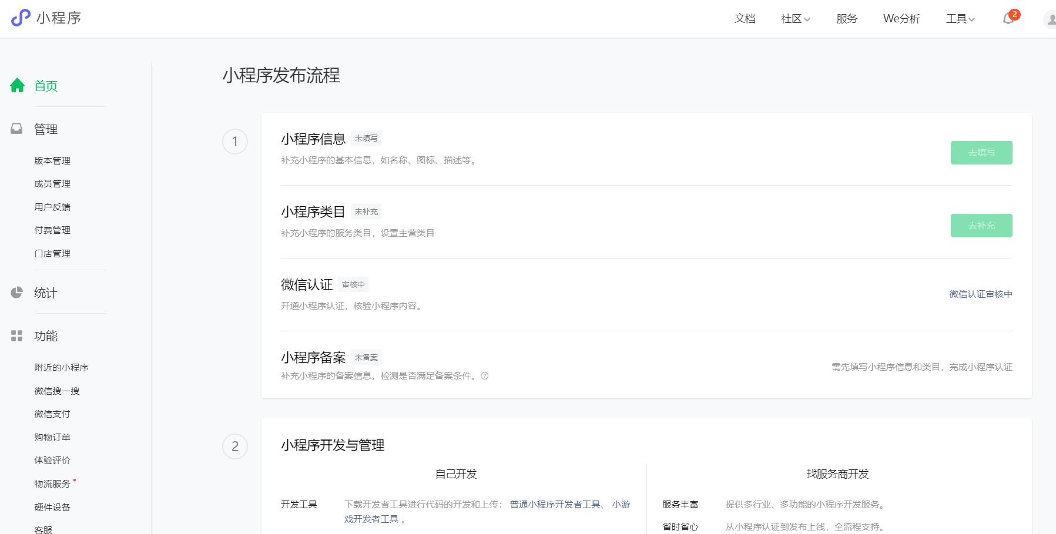Open the 工具 dropdown menu
Screen dimensions: 1056x534
[960, 18]
